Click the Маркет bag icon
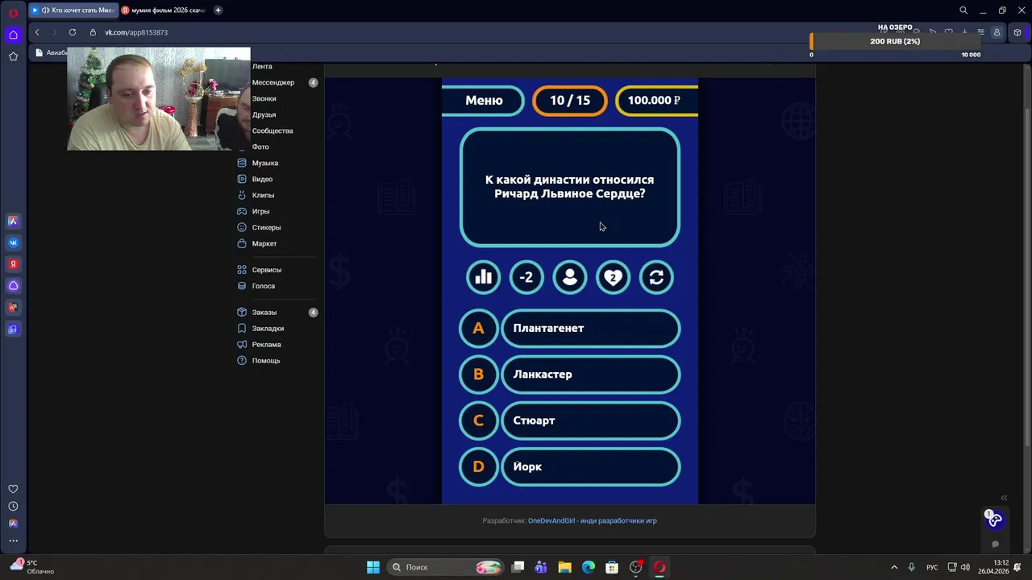This screenshot has height=580, width=1032. coord(242,243)
